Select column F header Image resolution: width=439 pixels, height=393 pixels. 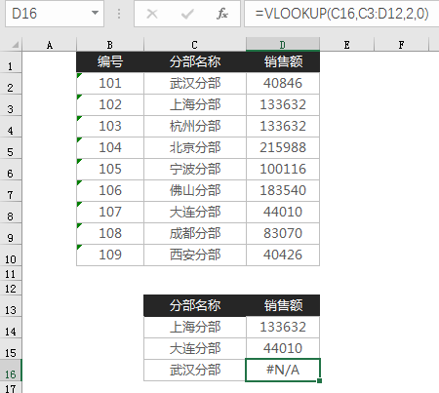(x=401, y=45)
